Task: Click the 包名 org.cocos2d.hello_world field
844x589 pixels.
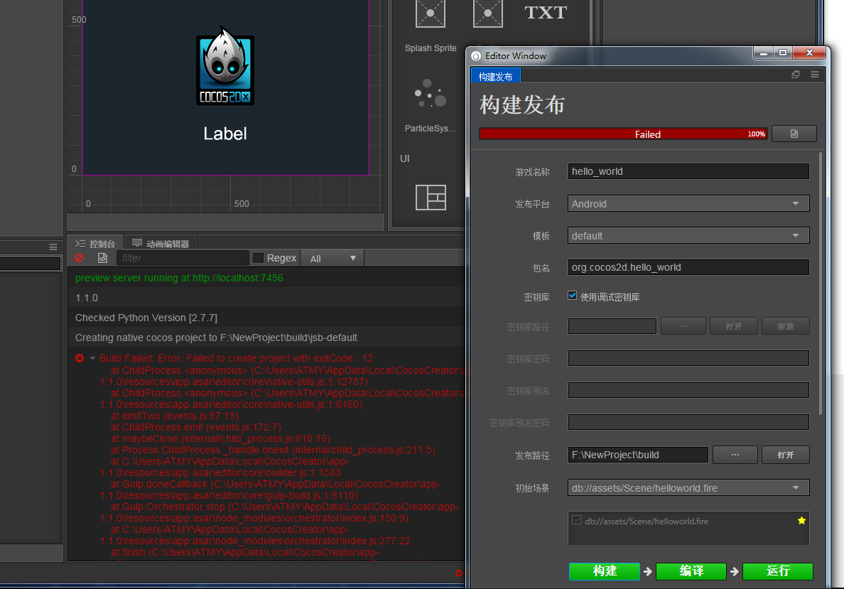Action: click(x=688, y=267)
